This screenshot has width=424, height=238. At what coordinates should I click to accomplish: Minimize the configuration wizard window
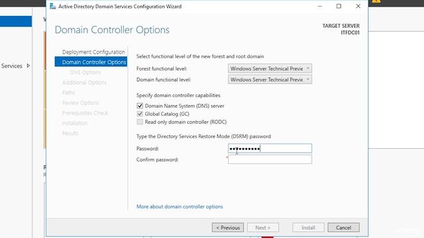[x=319, y=6]
